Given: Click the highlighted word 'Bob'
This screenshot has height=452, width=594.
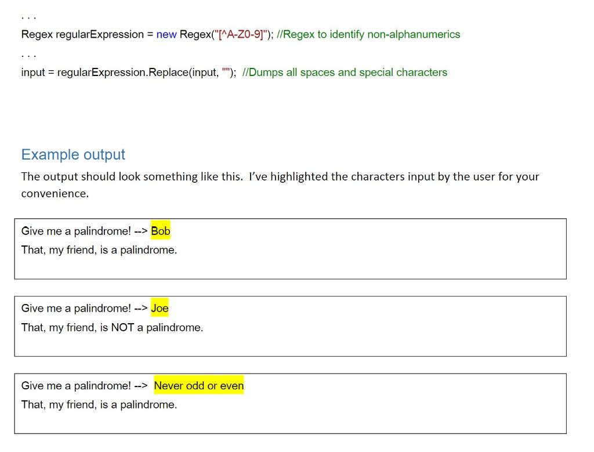Looking at the screenshot, I should 161,231.
